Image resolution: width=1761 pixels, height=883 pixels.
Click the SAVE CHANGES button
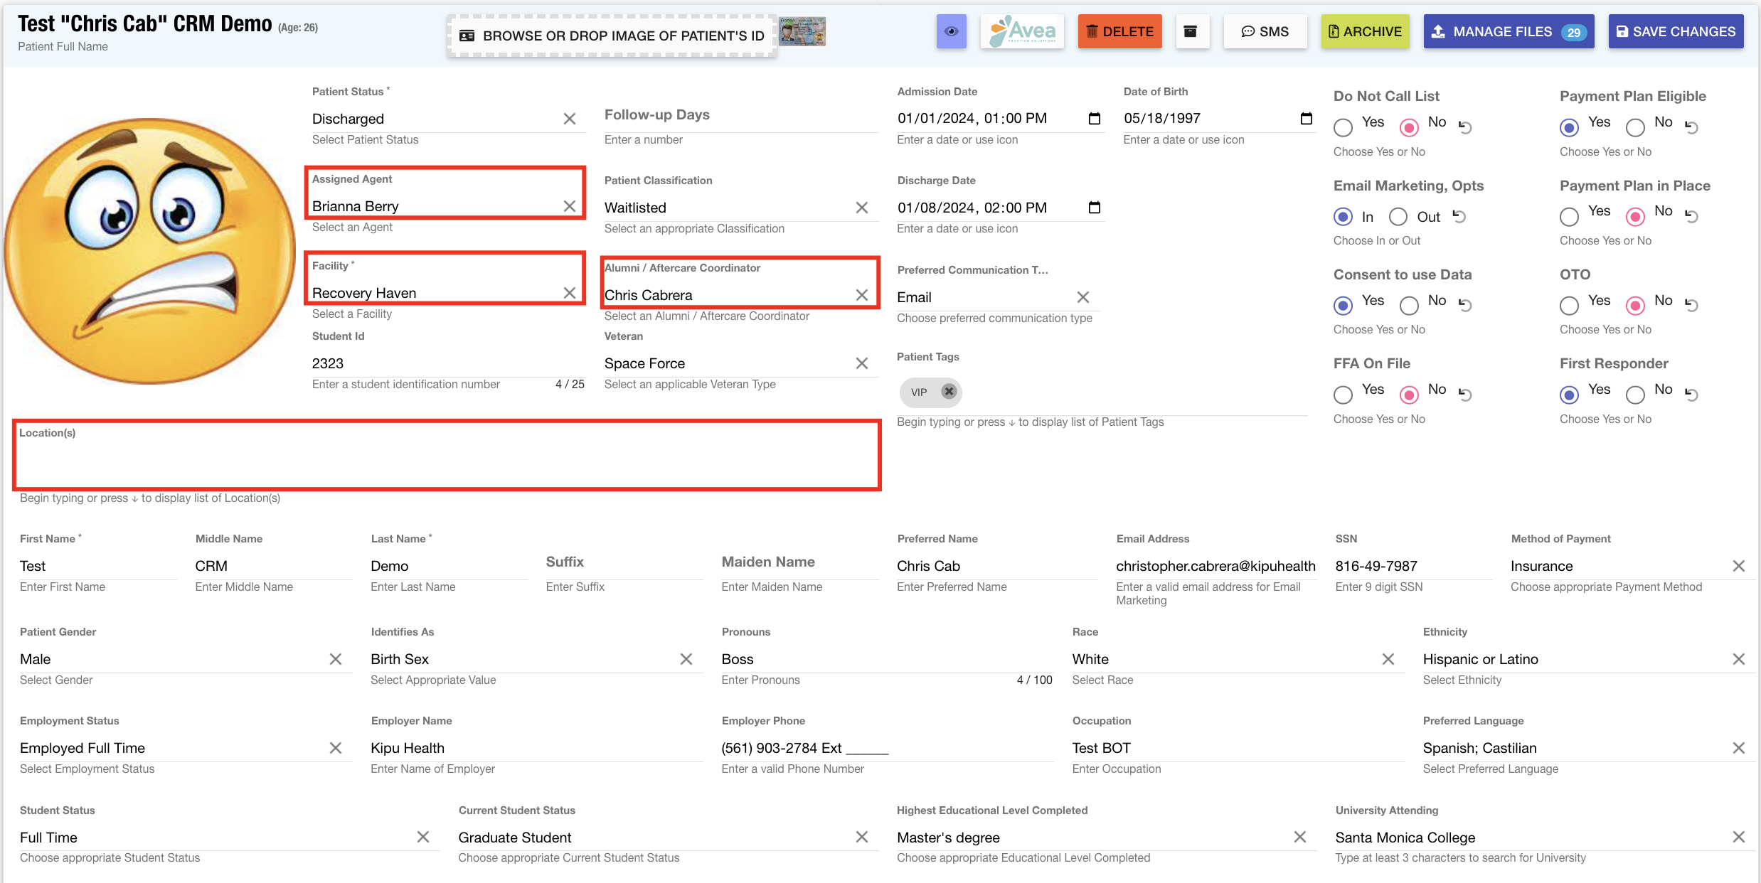tap(1676, 32)
